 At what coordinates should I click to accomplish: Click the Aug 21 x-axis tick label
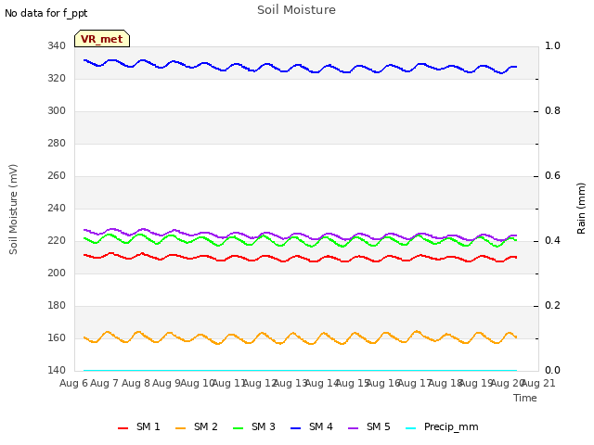538,383
